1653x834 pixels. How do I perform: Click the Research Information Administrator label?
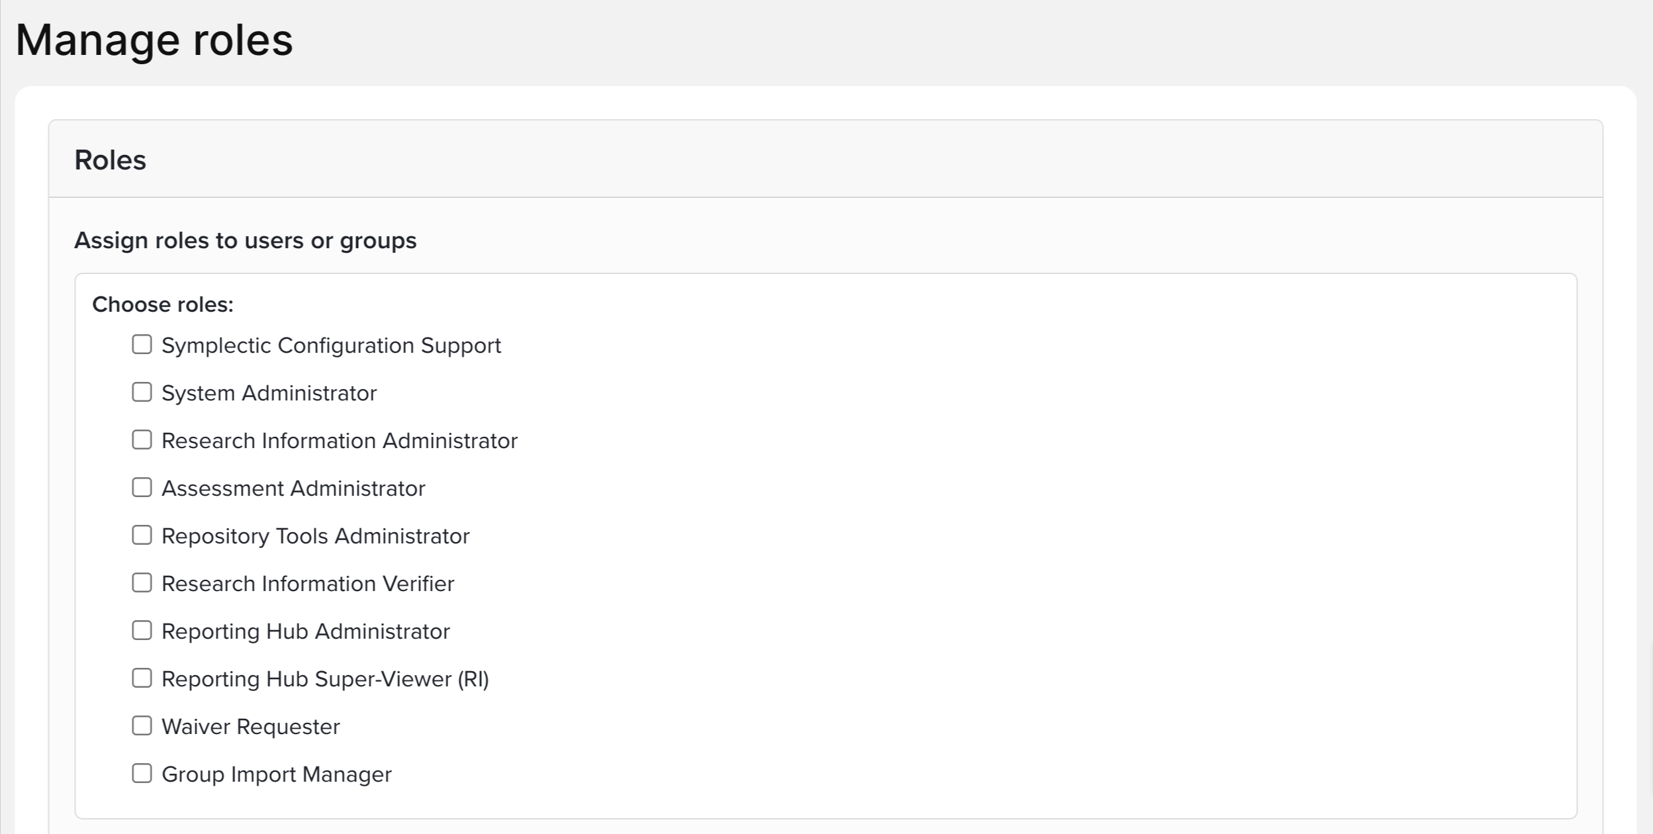[339, 441]
